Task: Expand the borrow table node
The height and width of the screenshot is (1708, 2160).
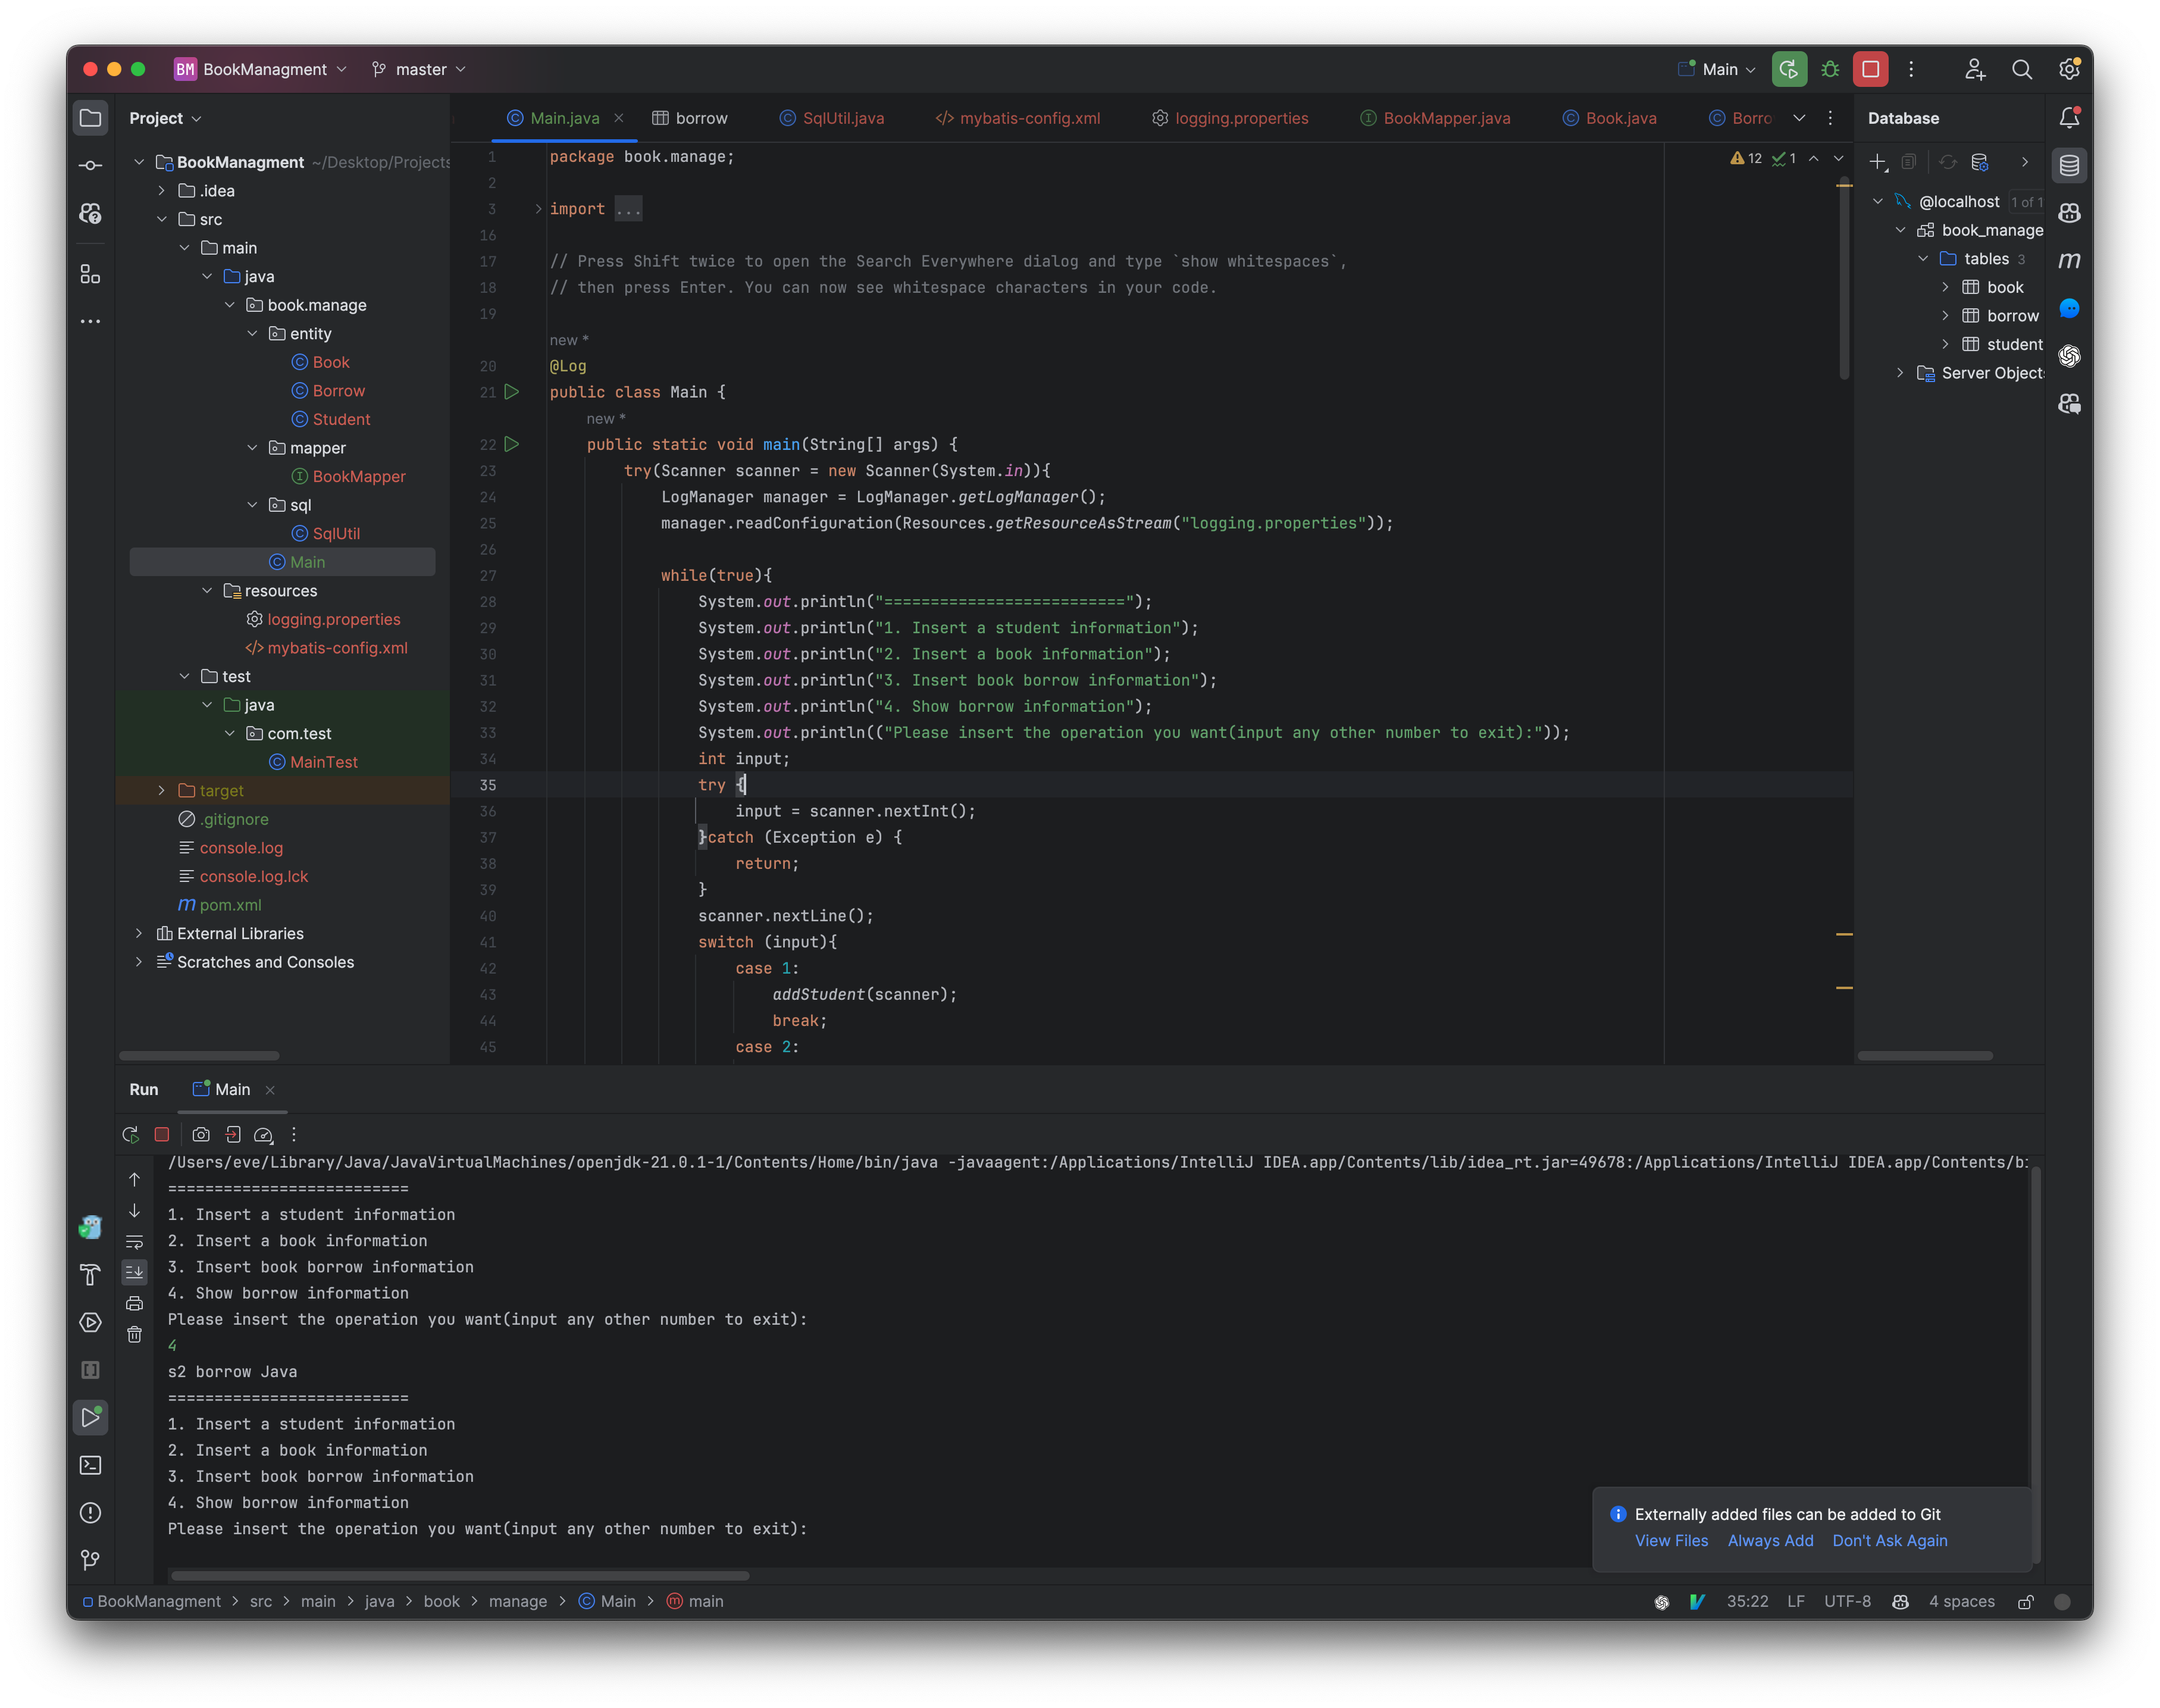Action: [1947, 315]
